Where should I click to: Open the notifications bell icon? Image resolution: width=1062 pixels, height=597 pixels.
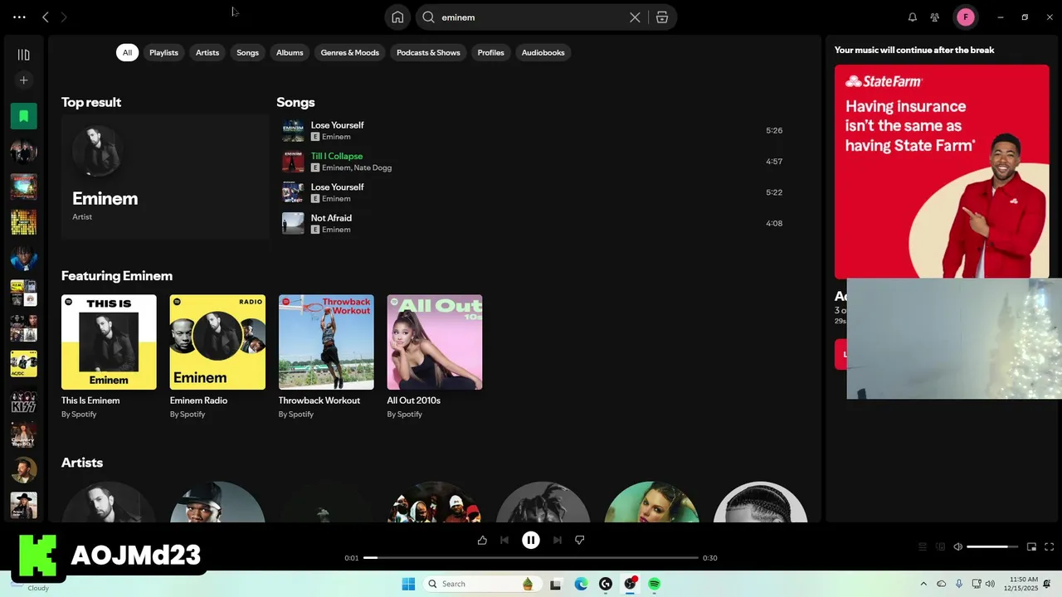click(x=913, y=17)
